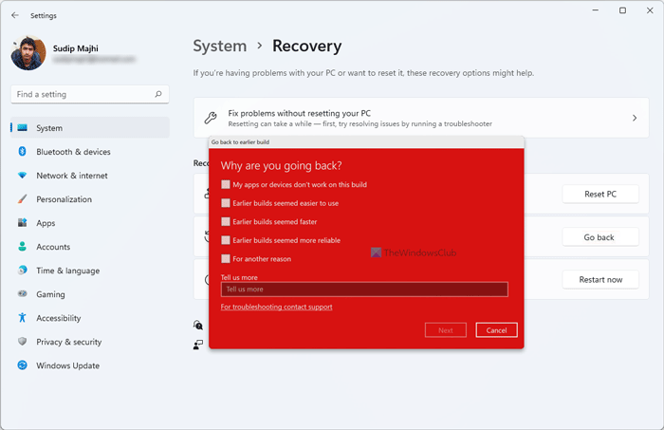Click Next button in go back dialog
The image size is (664, 430).
tap(446, 330)
